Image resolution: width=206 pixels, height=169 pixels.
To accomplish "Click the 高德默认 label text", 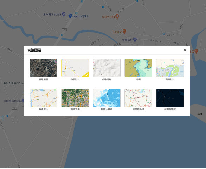I will [x=170, y=79].
